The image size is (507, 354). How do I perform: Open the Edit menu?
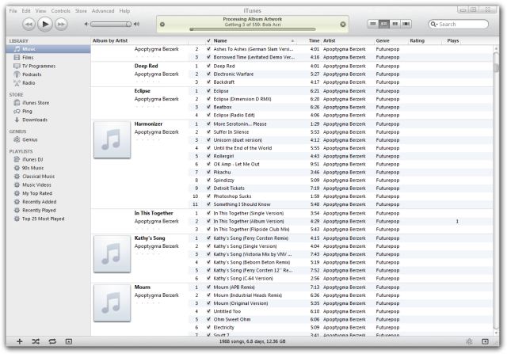click(x=26, y=10)
